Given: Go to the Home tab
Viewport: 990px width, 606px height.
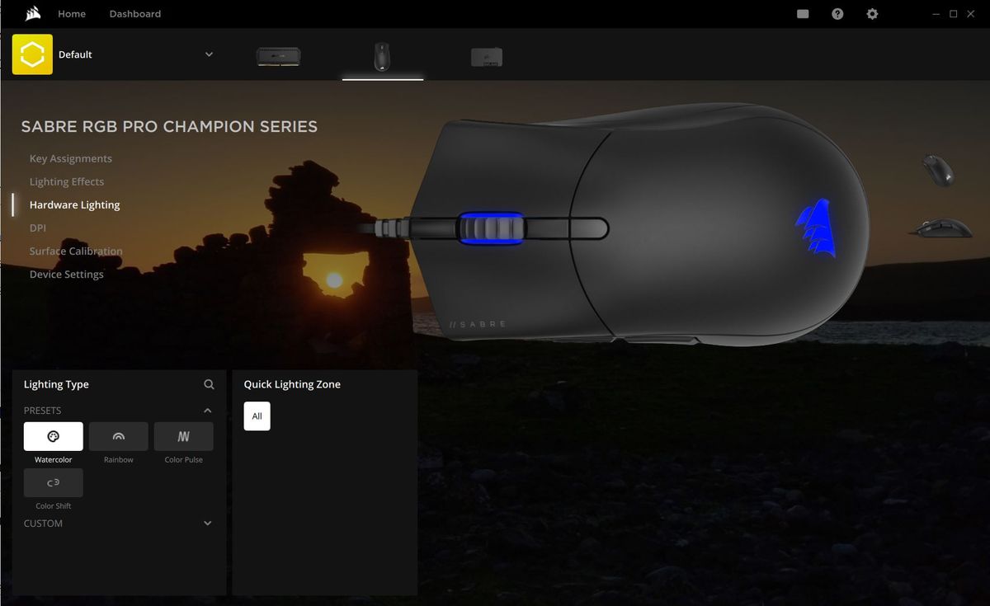Looking at the screenshot, I should click(72, 14).
